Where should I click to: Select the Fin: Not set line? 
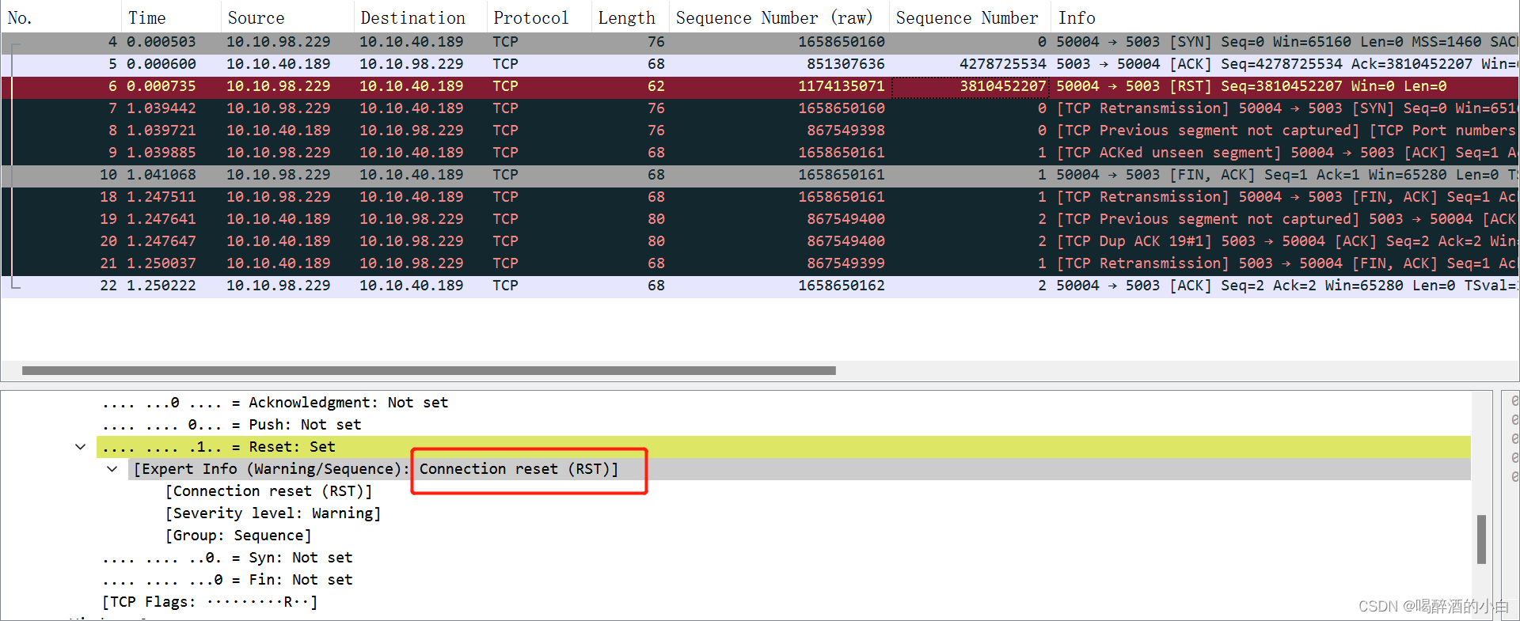[x=227, y=580]
